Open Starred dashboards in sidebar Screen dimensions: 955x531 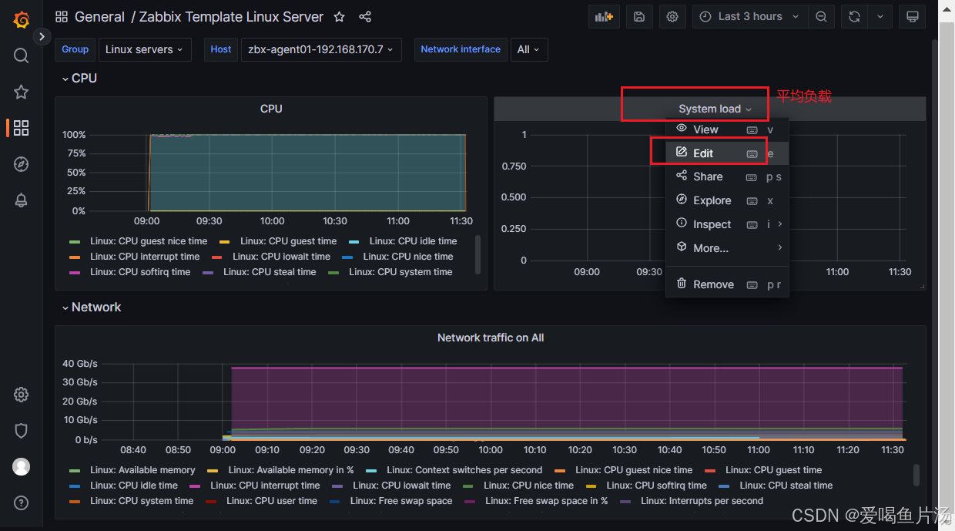[22, 92]
